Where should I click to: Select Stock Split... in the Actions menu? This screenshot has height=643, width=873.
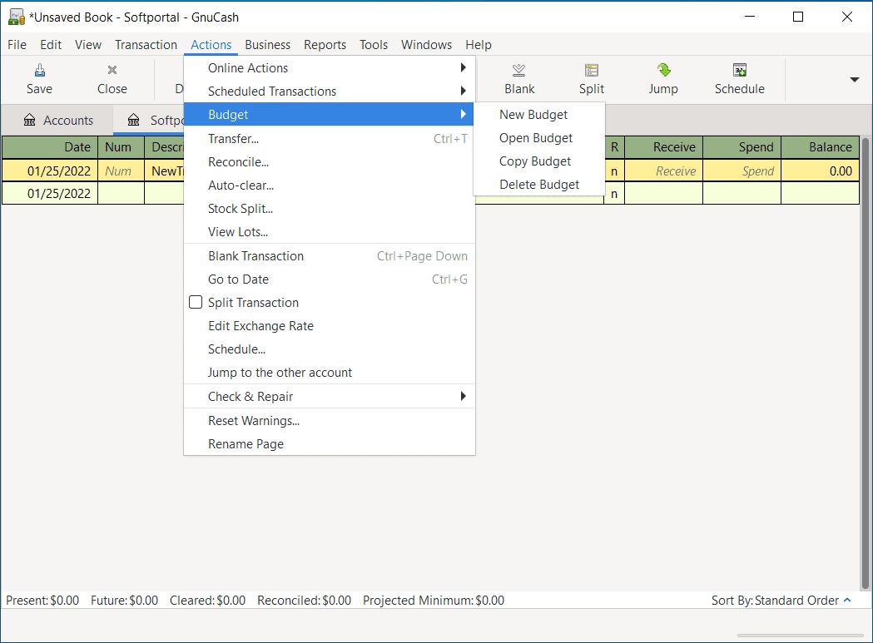(x=329, y=209)
